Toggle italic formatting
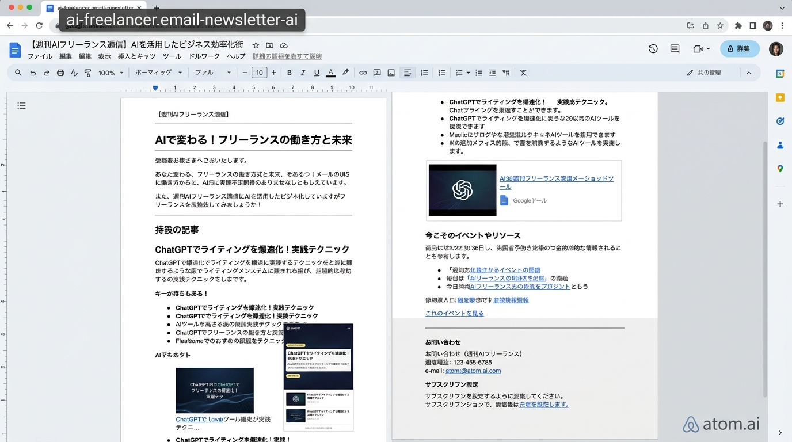 [x=303, y=73]
